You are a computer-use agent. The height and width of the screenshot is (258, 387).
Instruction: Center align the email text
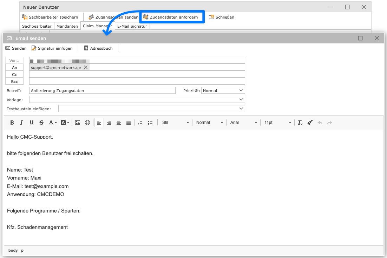tap(119, 123)
